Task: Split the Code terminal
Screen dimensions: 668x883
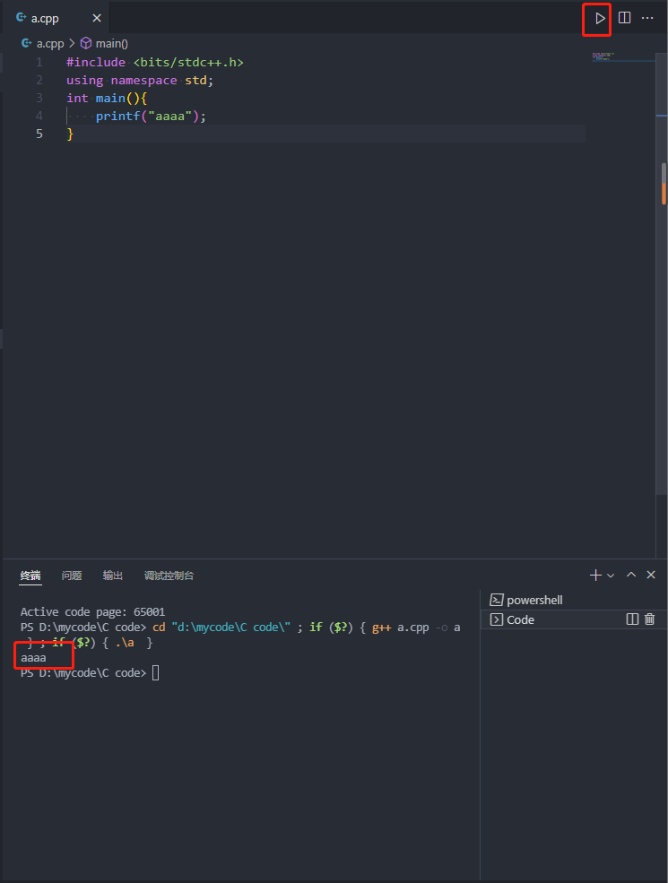Action: click(632, 619)
